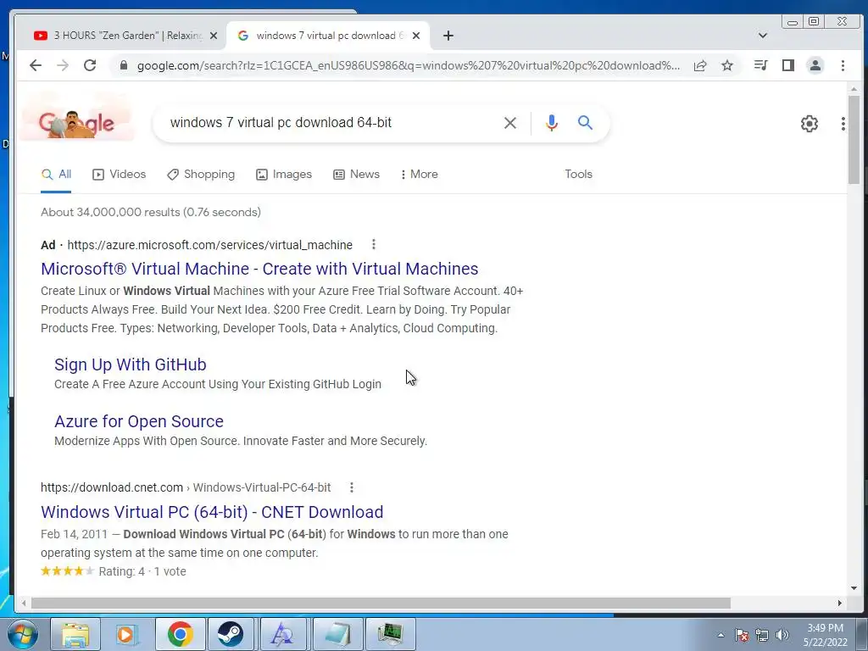This screenshot has height=651, width=868.
Task: Switch to the Images results tab
Action: point(284,174)
